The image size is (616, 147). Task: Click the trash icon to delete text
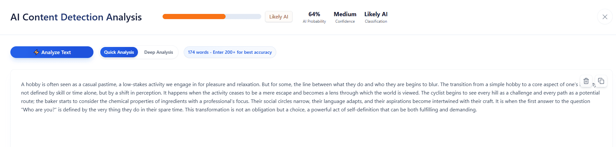click(x=586, y=81)
